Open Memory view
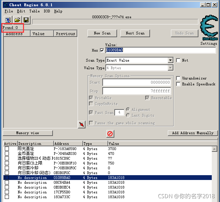This screenshot has width=220, height=202. [x=28, y=133]
